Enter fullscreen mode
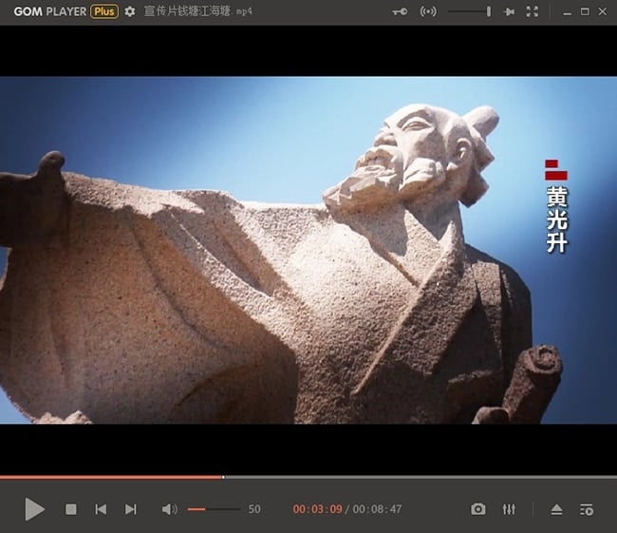The height and width of the screenshot is (533, 617). (x=532, y=11)
